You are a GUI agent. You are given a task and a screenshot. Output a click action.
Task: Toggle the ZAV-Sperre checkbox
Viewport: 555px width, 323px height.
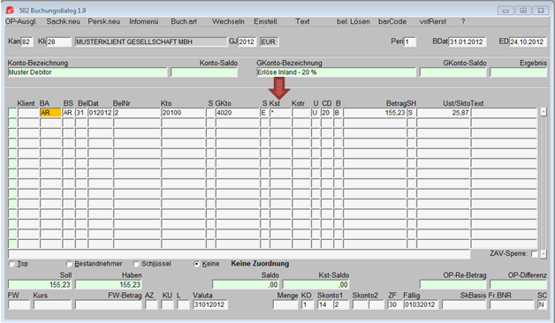[x=535, y=254]
